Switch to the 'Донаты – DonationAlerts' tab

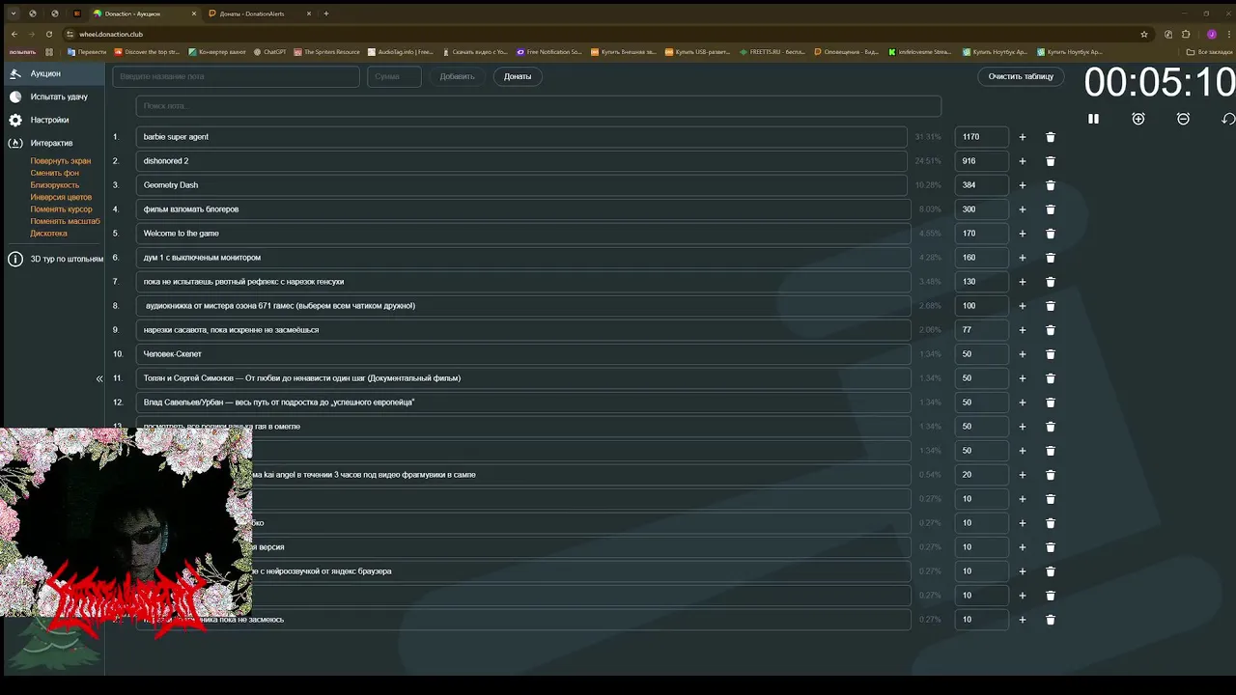259,14
